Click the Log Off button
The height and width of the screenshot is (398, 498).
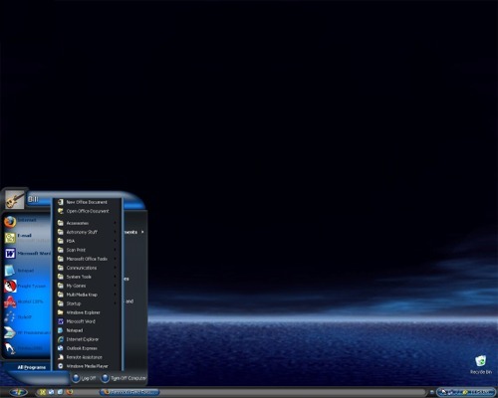click(x=84, y=378)
